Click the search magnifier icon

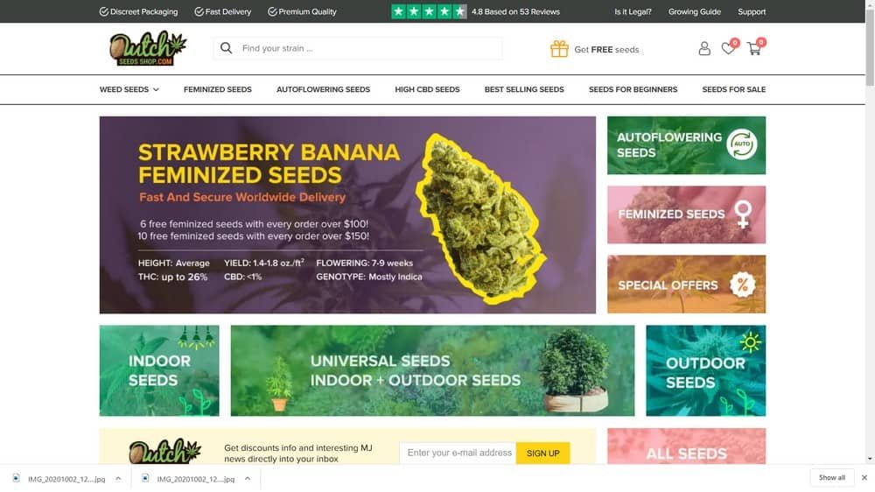point(226,48)
